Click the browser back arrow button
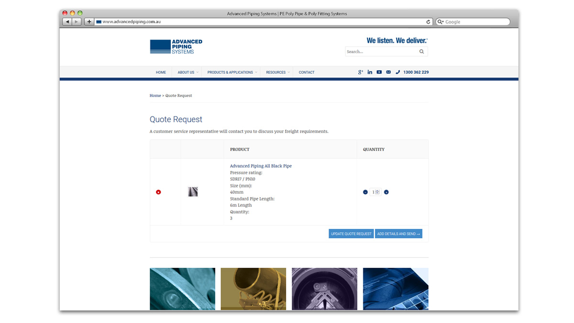 coord(67,22)
